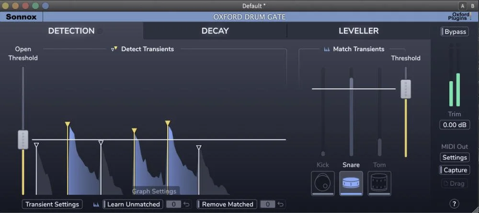Click the Detect Transients triangle icon
Viewport: 479px width, 213px height.
click(114, 49)
